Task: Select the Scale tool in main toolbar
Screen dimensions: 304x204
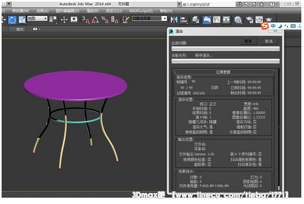Action: pos(22,20)
